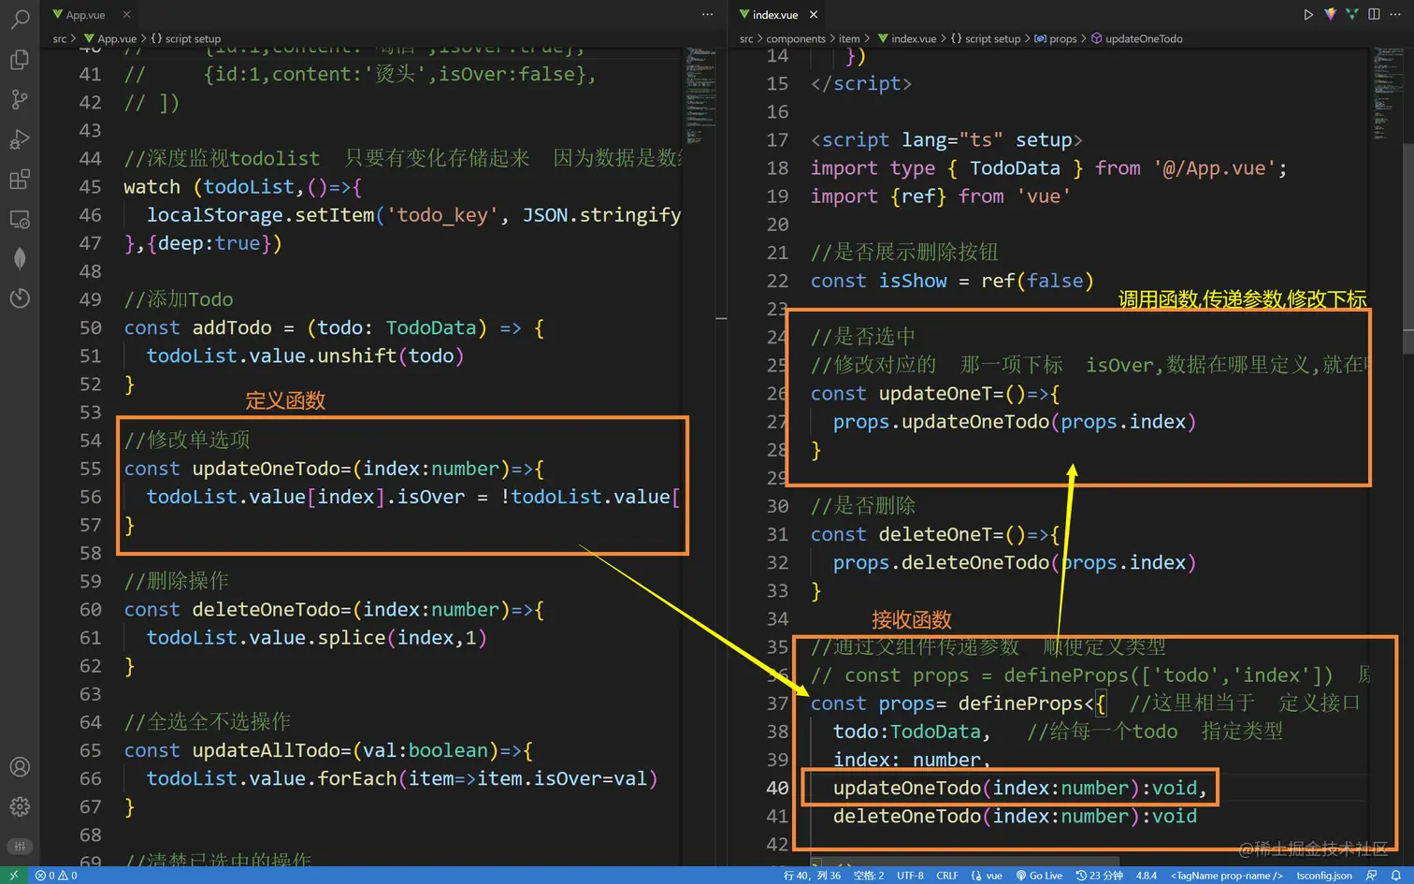Change file encoding UTF-8

(910, 876)
